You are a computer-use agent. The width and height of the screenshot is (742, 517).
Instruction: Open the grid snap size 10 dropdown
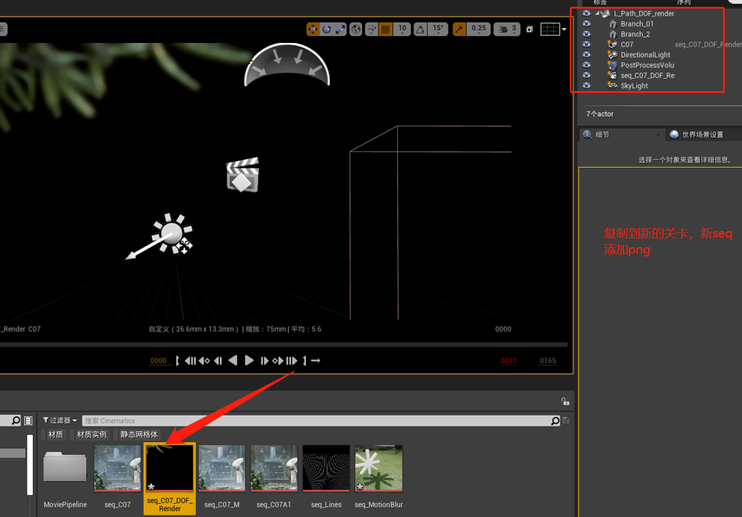(x=402, y=30)
